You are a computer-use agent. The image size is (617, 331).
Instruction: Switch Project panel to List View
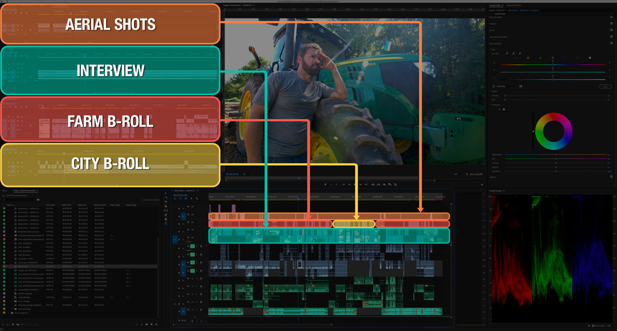8,324
